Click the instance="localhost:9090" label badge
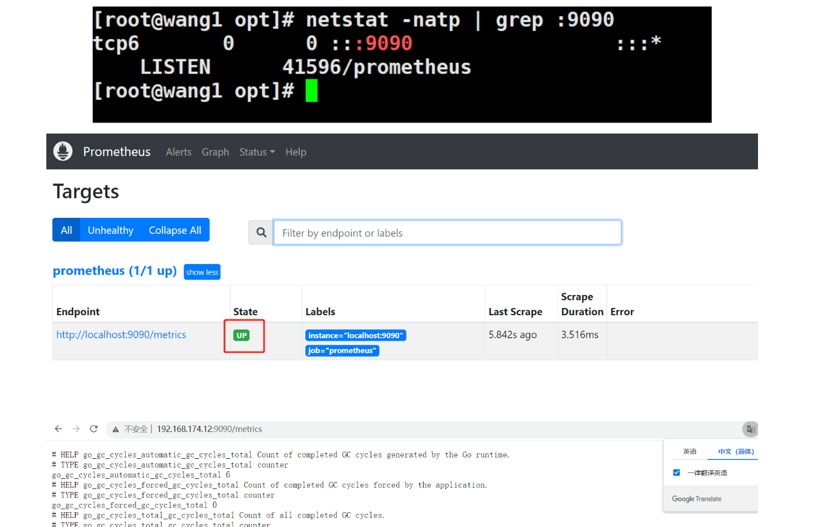This screenshot has width=840, height=527. (x=356, y=335)
